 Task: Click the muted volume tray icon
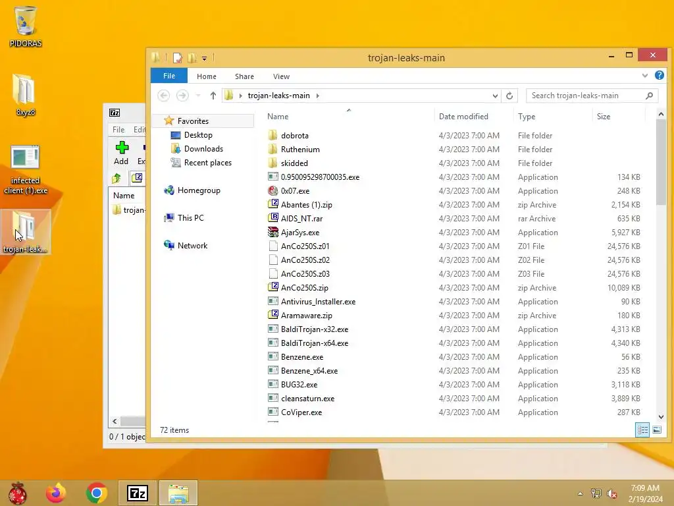coord(612,493)
